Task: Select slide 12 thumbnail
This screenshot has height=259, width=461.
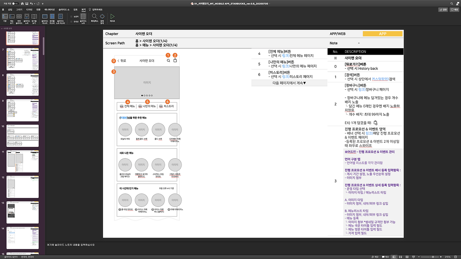Action: (23, 186)
